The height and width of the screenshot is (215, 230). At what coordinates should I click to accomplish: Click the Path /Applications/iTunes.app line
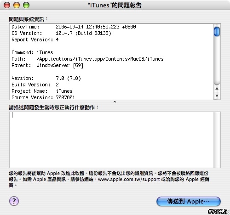pos(87,59)
